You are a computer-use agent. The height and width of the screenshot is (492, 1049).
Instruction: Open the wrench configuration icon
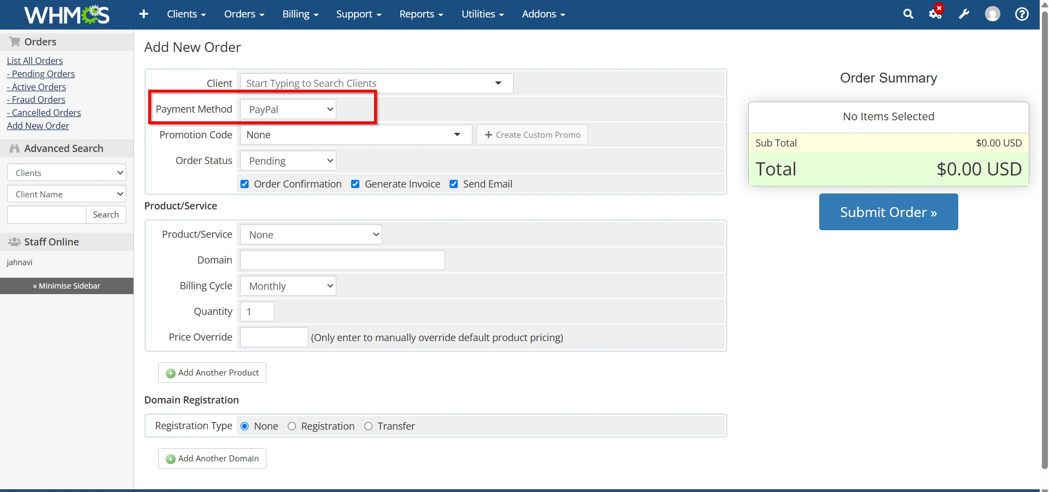(x=964, y=14)
